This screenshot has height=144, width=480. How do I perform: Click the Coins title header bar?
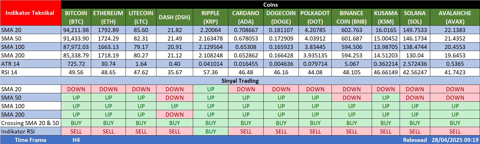[x=270, y=5]
